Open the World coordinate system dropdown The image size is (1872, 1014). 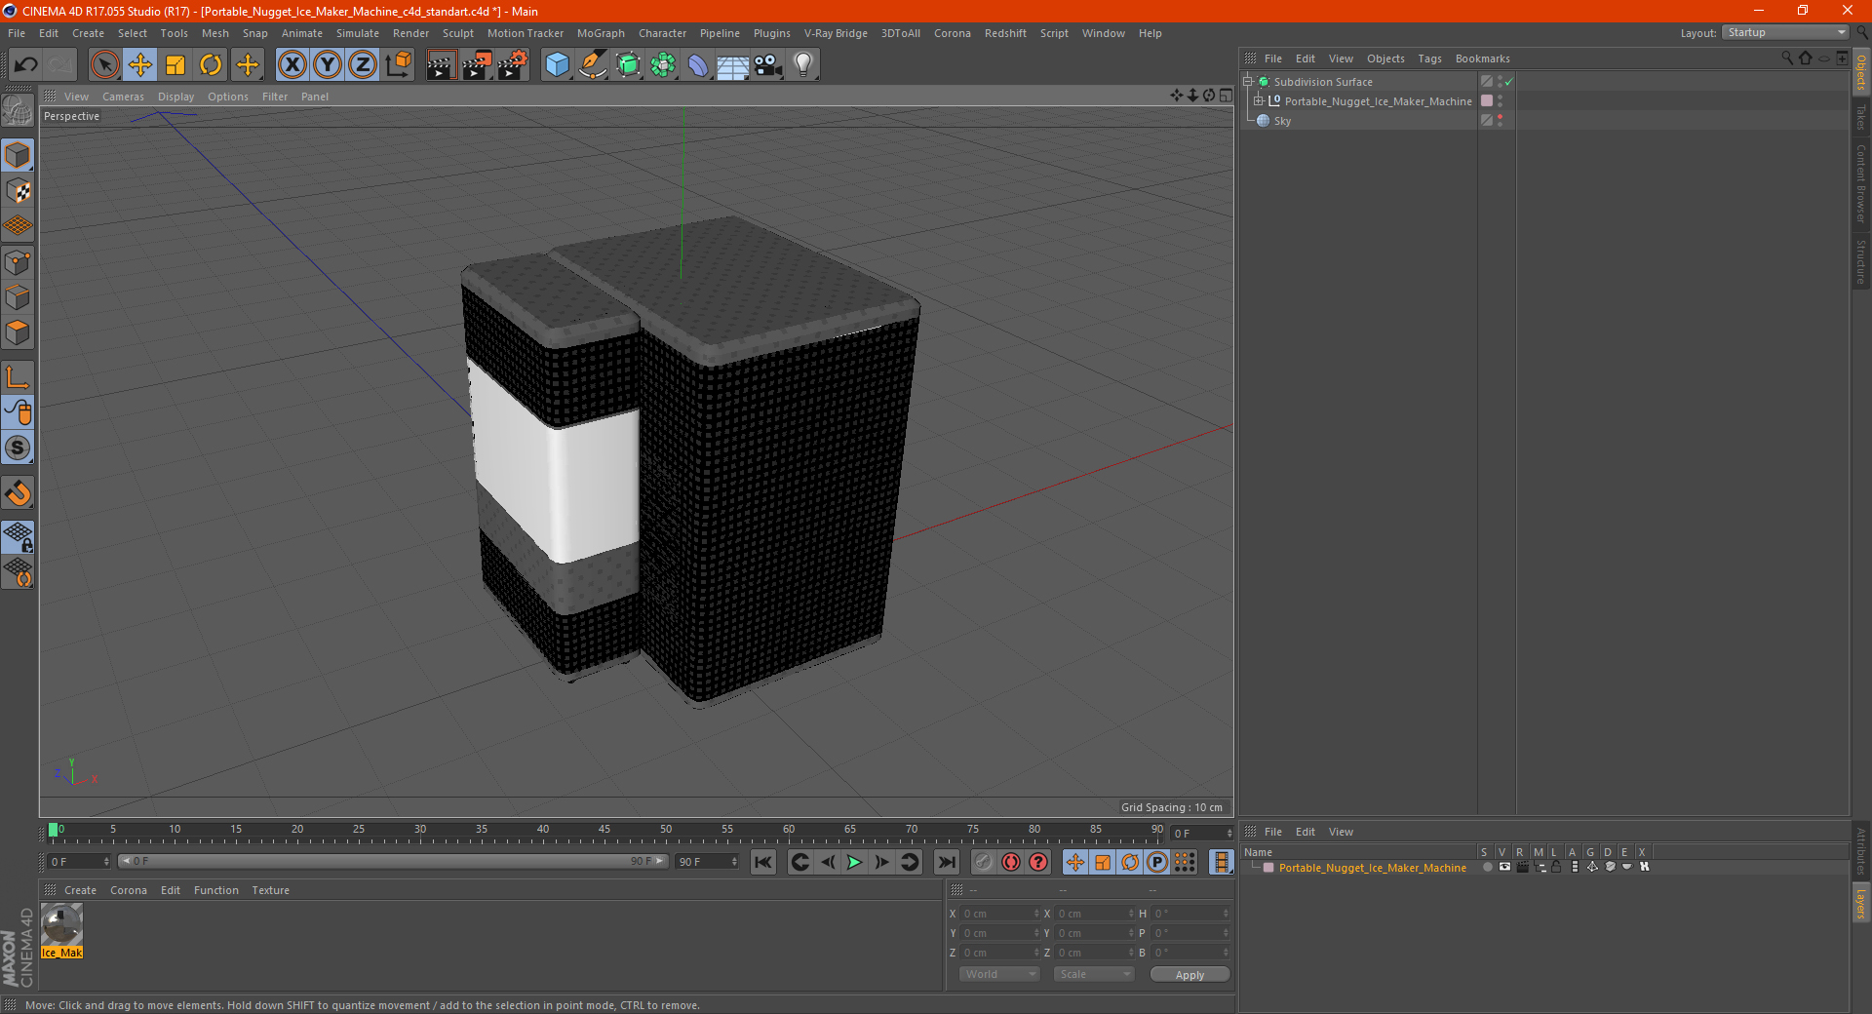coord(999,974)
